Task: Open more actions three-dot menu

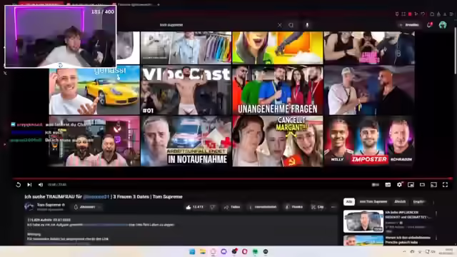Action: (333, 207)
